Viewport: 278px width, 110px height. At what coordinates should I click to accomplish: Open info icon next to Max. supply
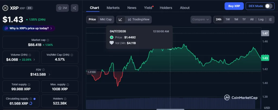pyautogui.click(x=68, y=85)
